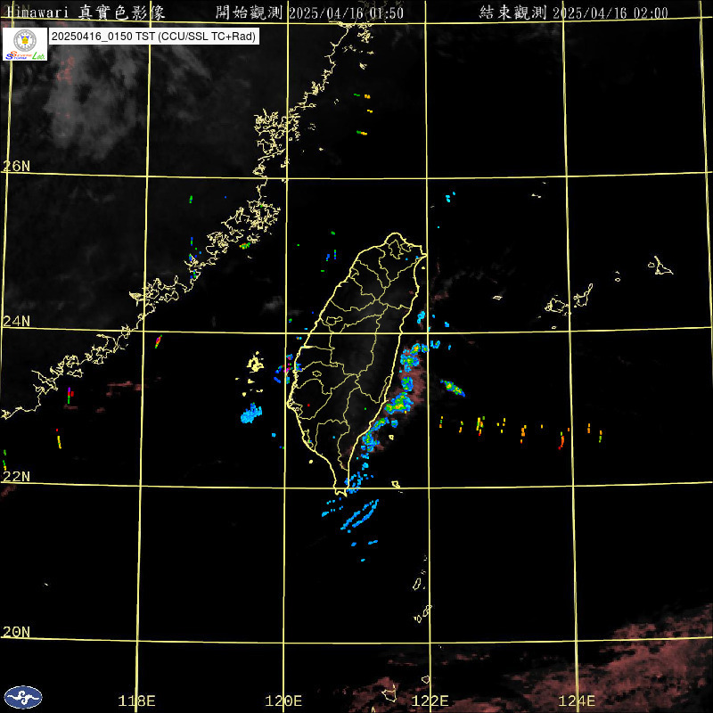The image size is (713, 713).
Task: Click the 118E longitude label
Action: 137,701
